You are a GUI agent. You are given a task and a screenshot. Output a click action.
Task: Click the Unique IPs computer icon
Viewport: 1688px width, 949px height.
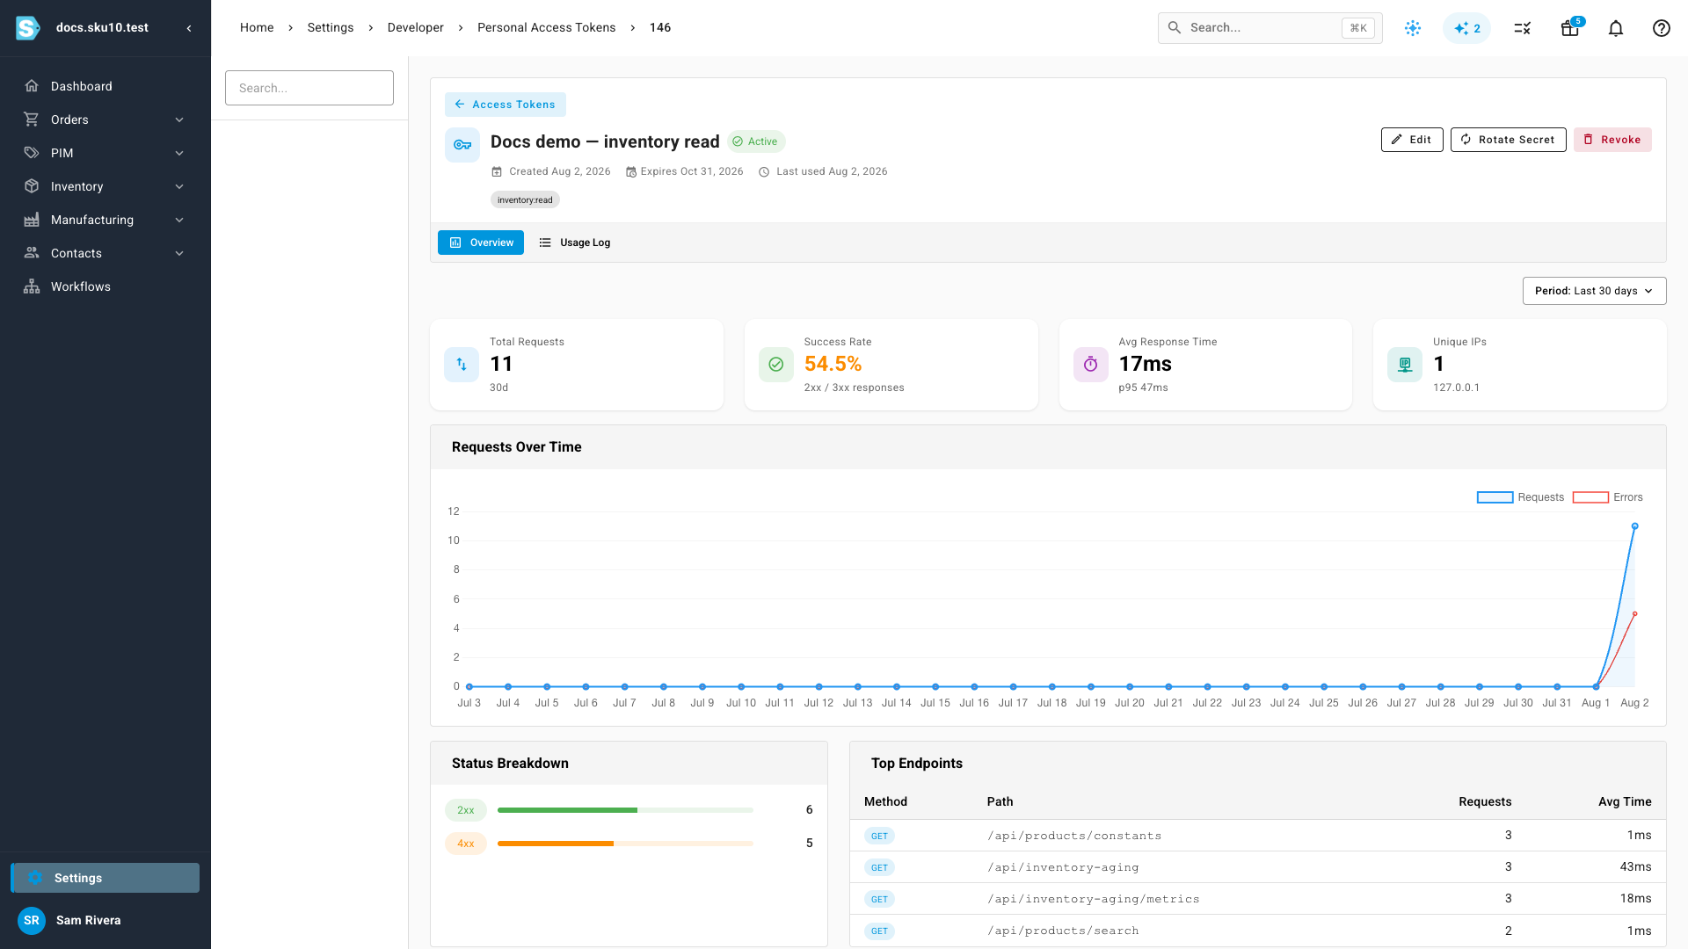[x=1405, y=365]
